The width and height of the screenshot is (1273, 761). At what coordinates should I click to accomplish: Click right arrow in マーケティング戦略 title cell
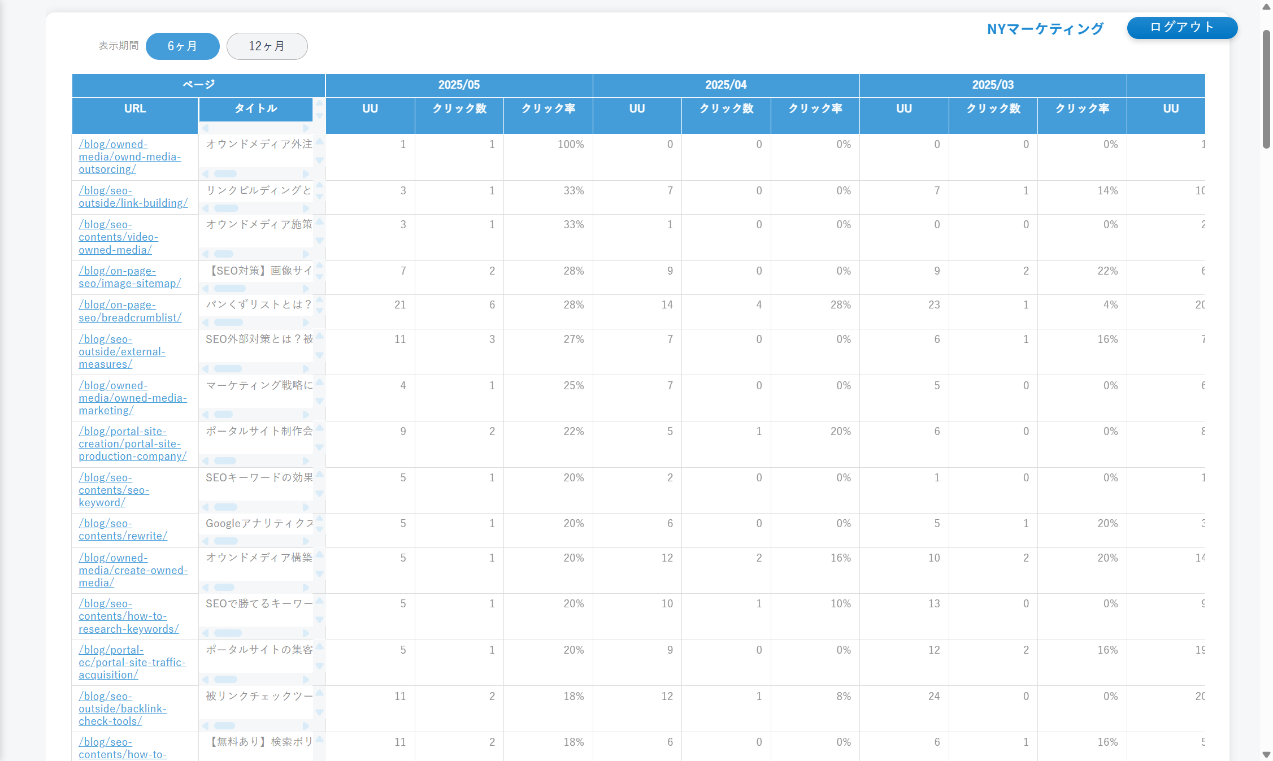tap(306, 415)
